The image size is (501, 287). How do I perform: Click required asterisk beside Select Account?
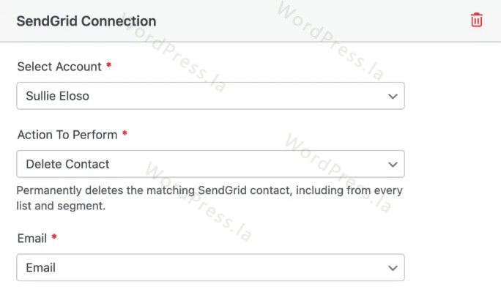[108, 65]
